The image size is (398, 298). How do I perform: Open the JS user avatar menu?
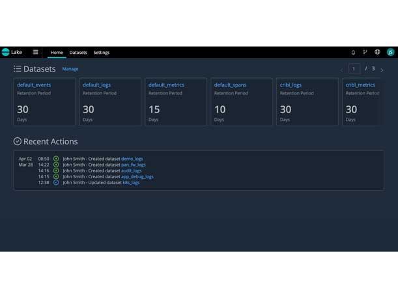click(x=390, y=52)
